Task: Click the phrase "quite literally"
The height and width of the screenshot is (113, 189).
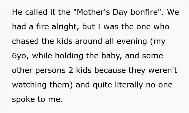Action: (x=118, y=85)
